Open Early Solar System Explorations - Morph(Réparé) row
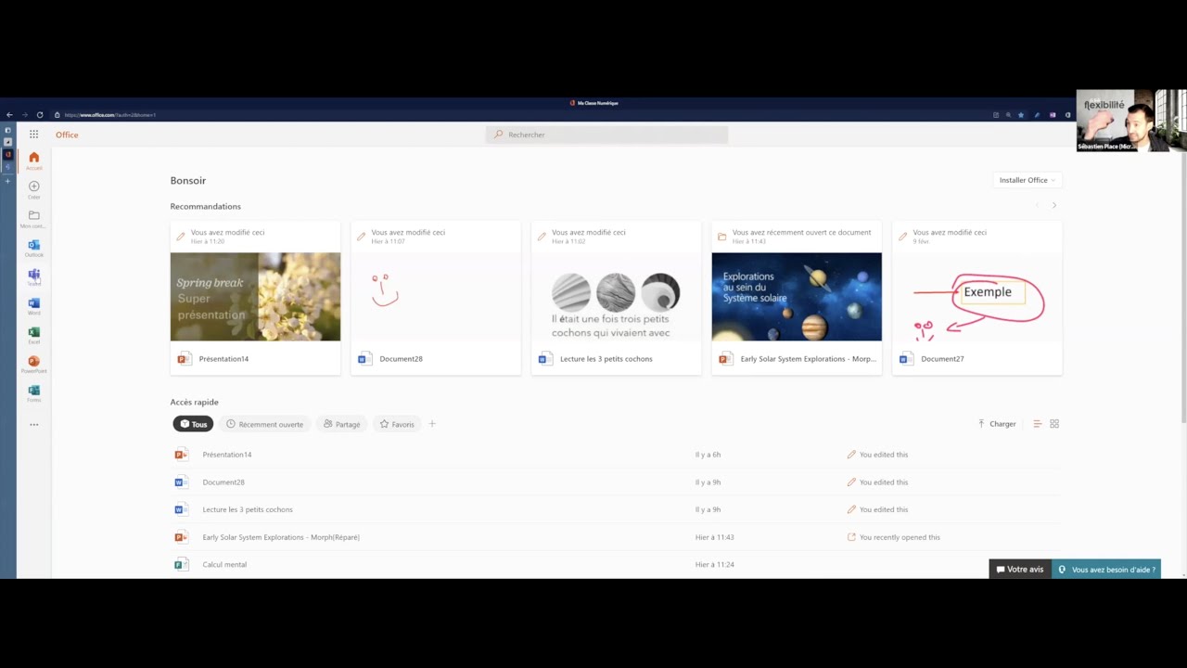This screenshot has height=668, width=1187. click(x=617, y=537)
